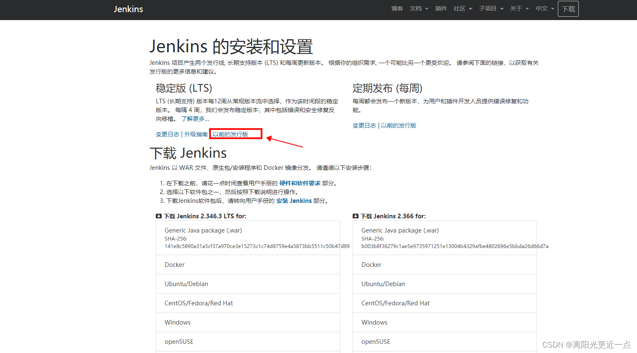Open the 硬件和软件要求 link
Image resolution: width=637 pixels, height=353 pixels.
pos(300,183)
